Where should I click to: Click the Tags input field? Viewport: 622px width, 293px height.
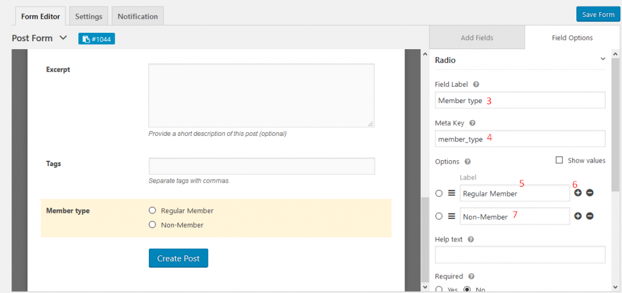[x=262, y=166]
